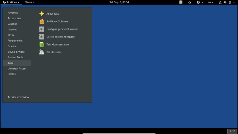The height and width of the screenshot is (134, 238).
Task: Open Activities Overview
Action: [x=18, y=97]
